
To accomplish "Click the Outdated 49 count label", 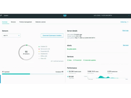I will coord(59,72).
